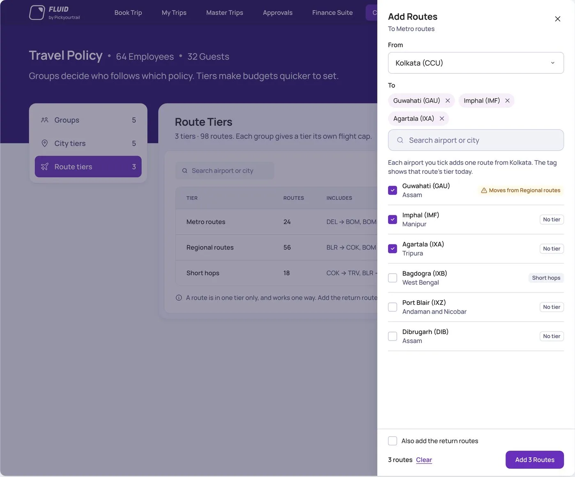Tick the Bagdogra (IXB) checkbox
This screenshot has height=477, width=575.
click(393, 278)
